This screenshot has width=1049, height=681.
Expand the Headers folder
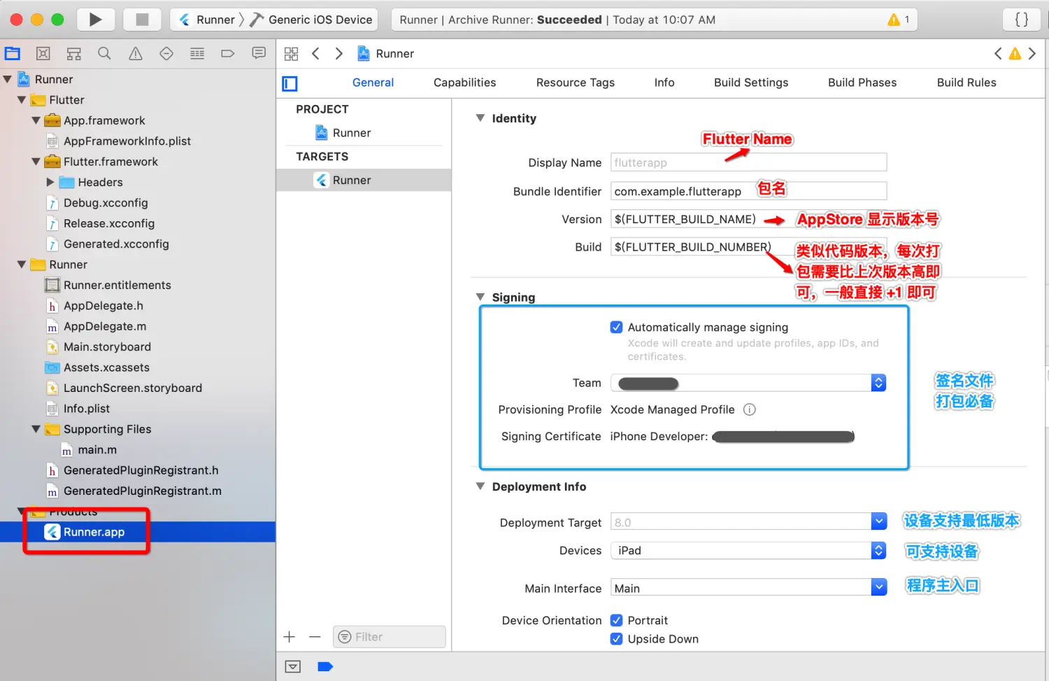click(50, 182)
